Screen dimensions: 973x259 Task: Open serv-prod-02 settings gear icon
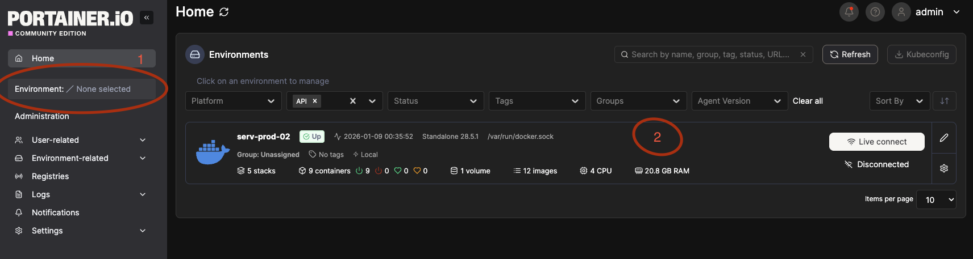[x=944, y=168]
